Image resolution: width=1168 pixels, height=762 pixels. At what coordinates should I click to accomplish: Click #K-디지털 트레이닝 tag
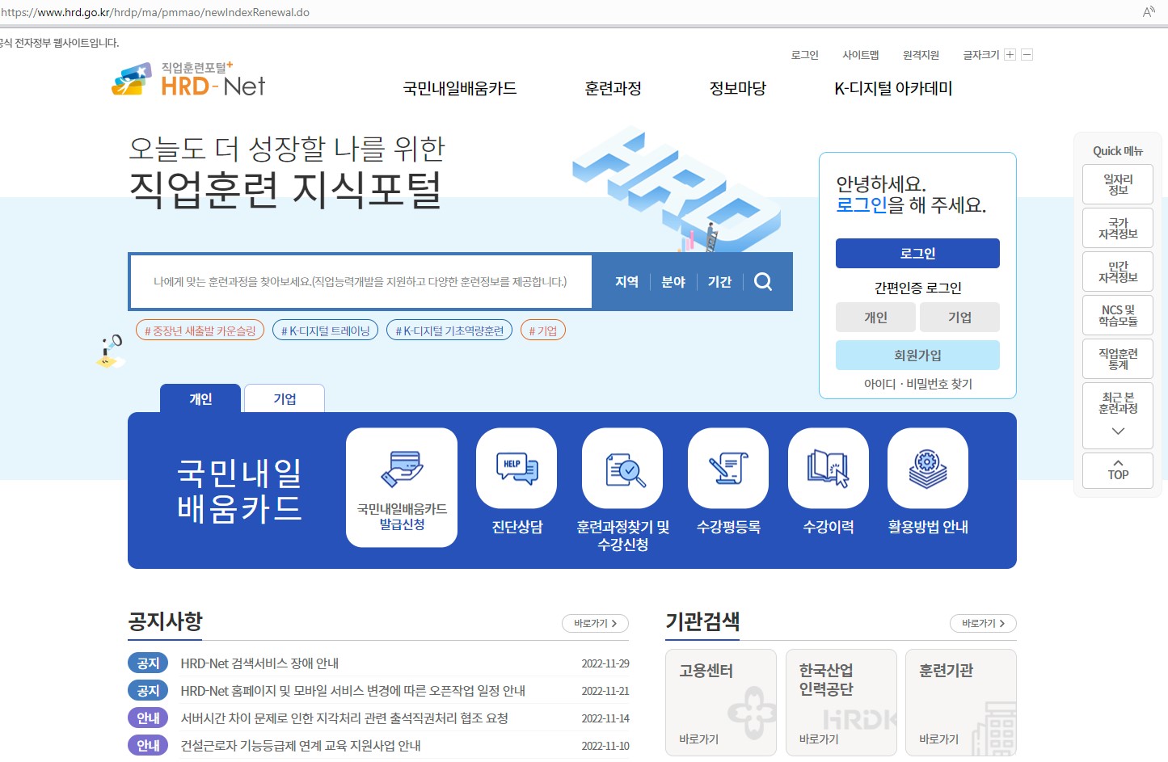(325, 330)
